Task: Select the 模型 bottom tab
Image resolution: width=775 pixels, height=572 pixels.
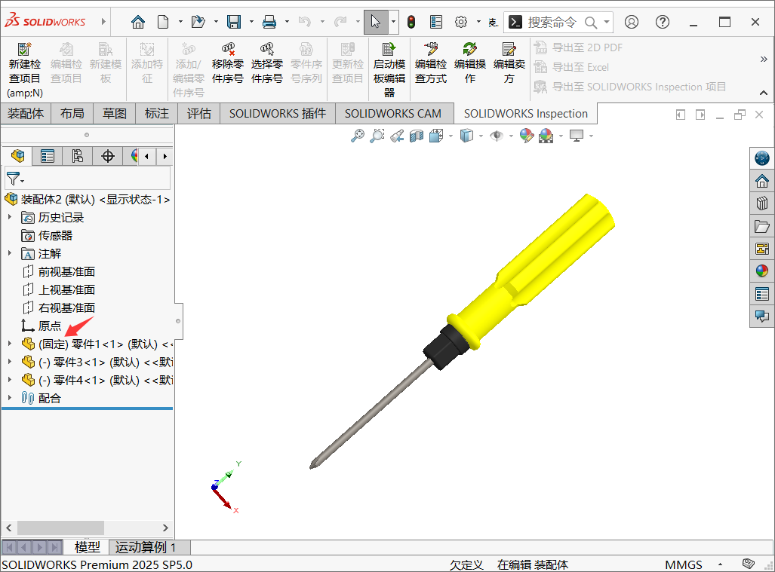Action: [x=87, y=547]
